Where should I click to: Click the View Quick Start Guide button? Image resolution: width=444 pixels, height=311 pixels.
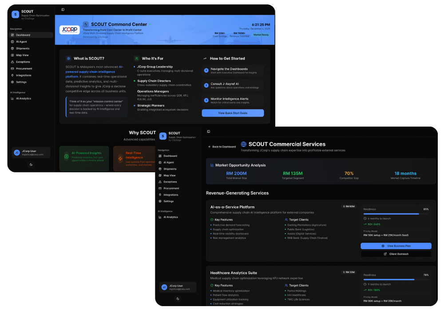(x=233, y=113)
